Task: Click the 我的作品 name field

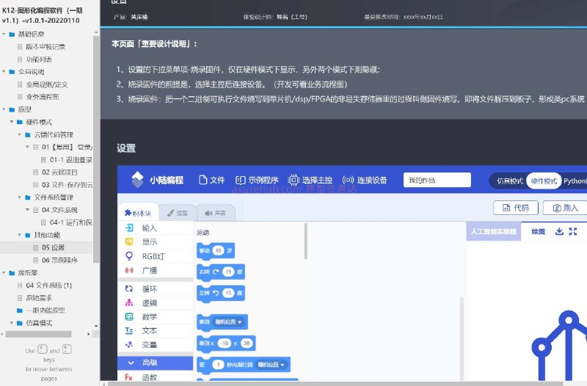Action: (x=437, y=180)
